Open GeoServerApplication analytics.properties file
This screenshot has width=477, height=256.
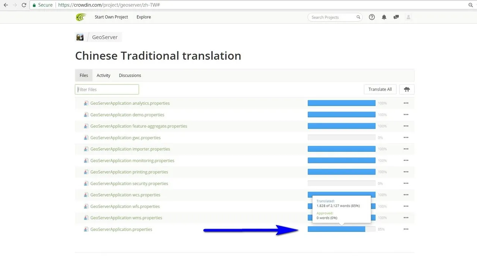(130, 103)
